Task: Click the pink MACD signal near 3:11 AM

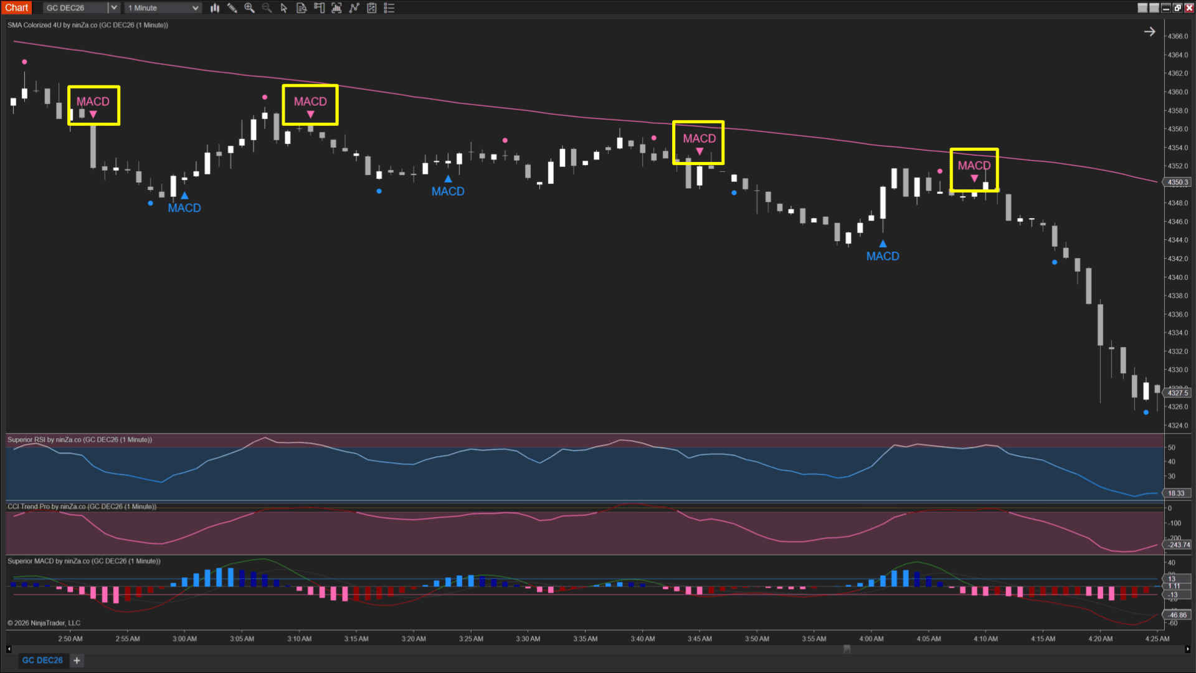Action: (310, 106)
